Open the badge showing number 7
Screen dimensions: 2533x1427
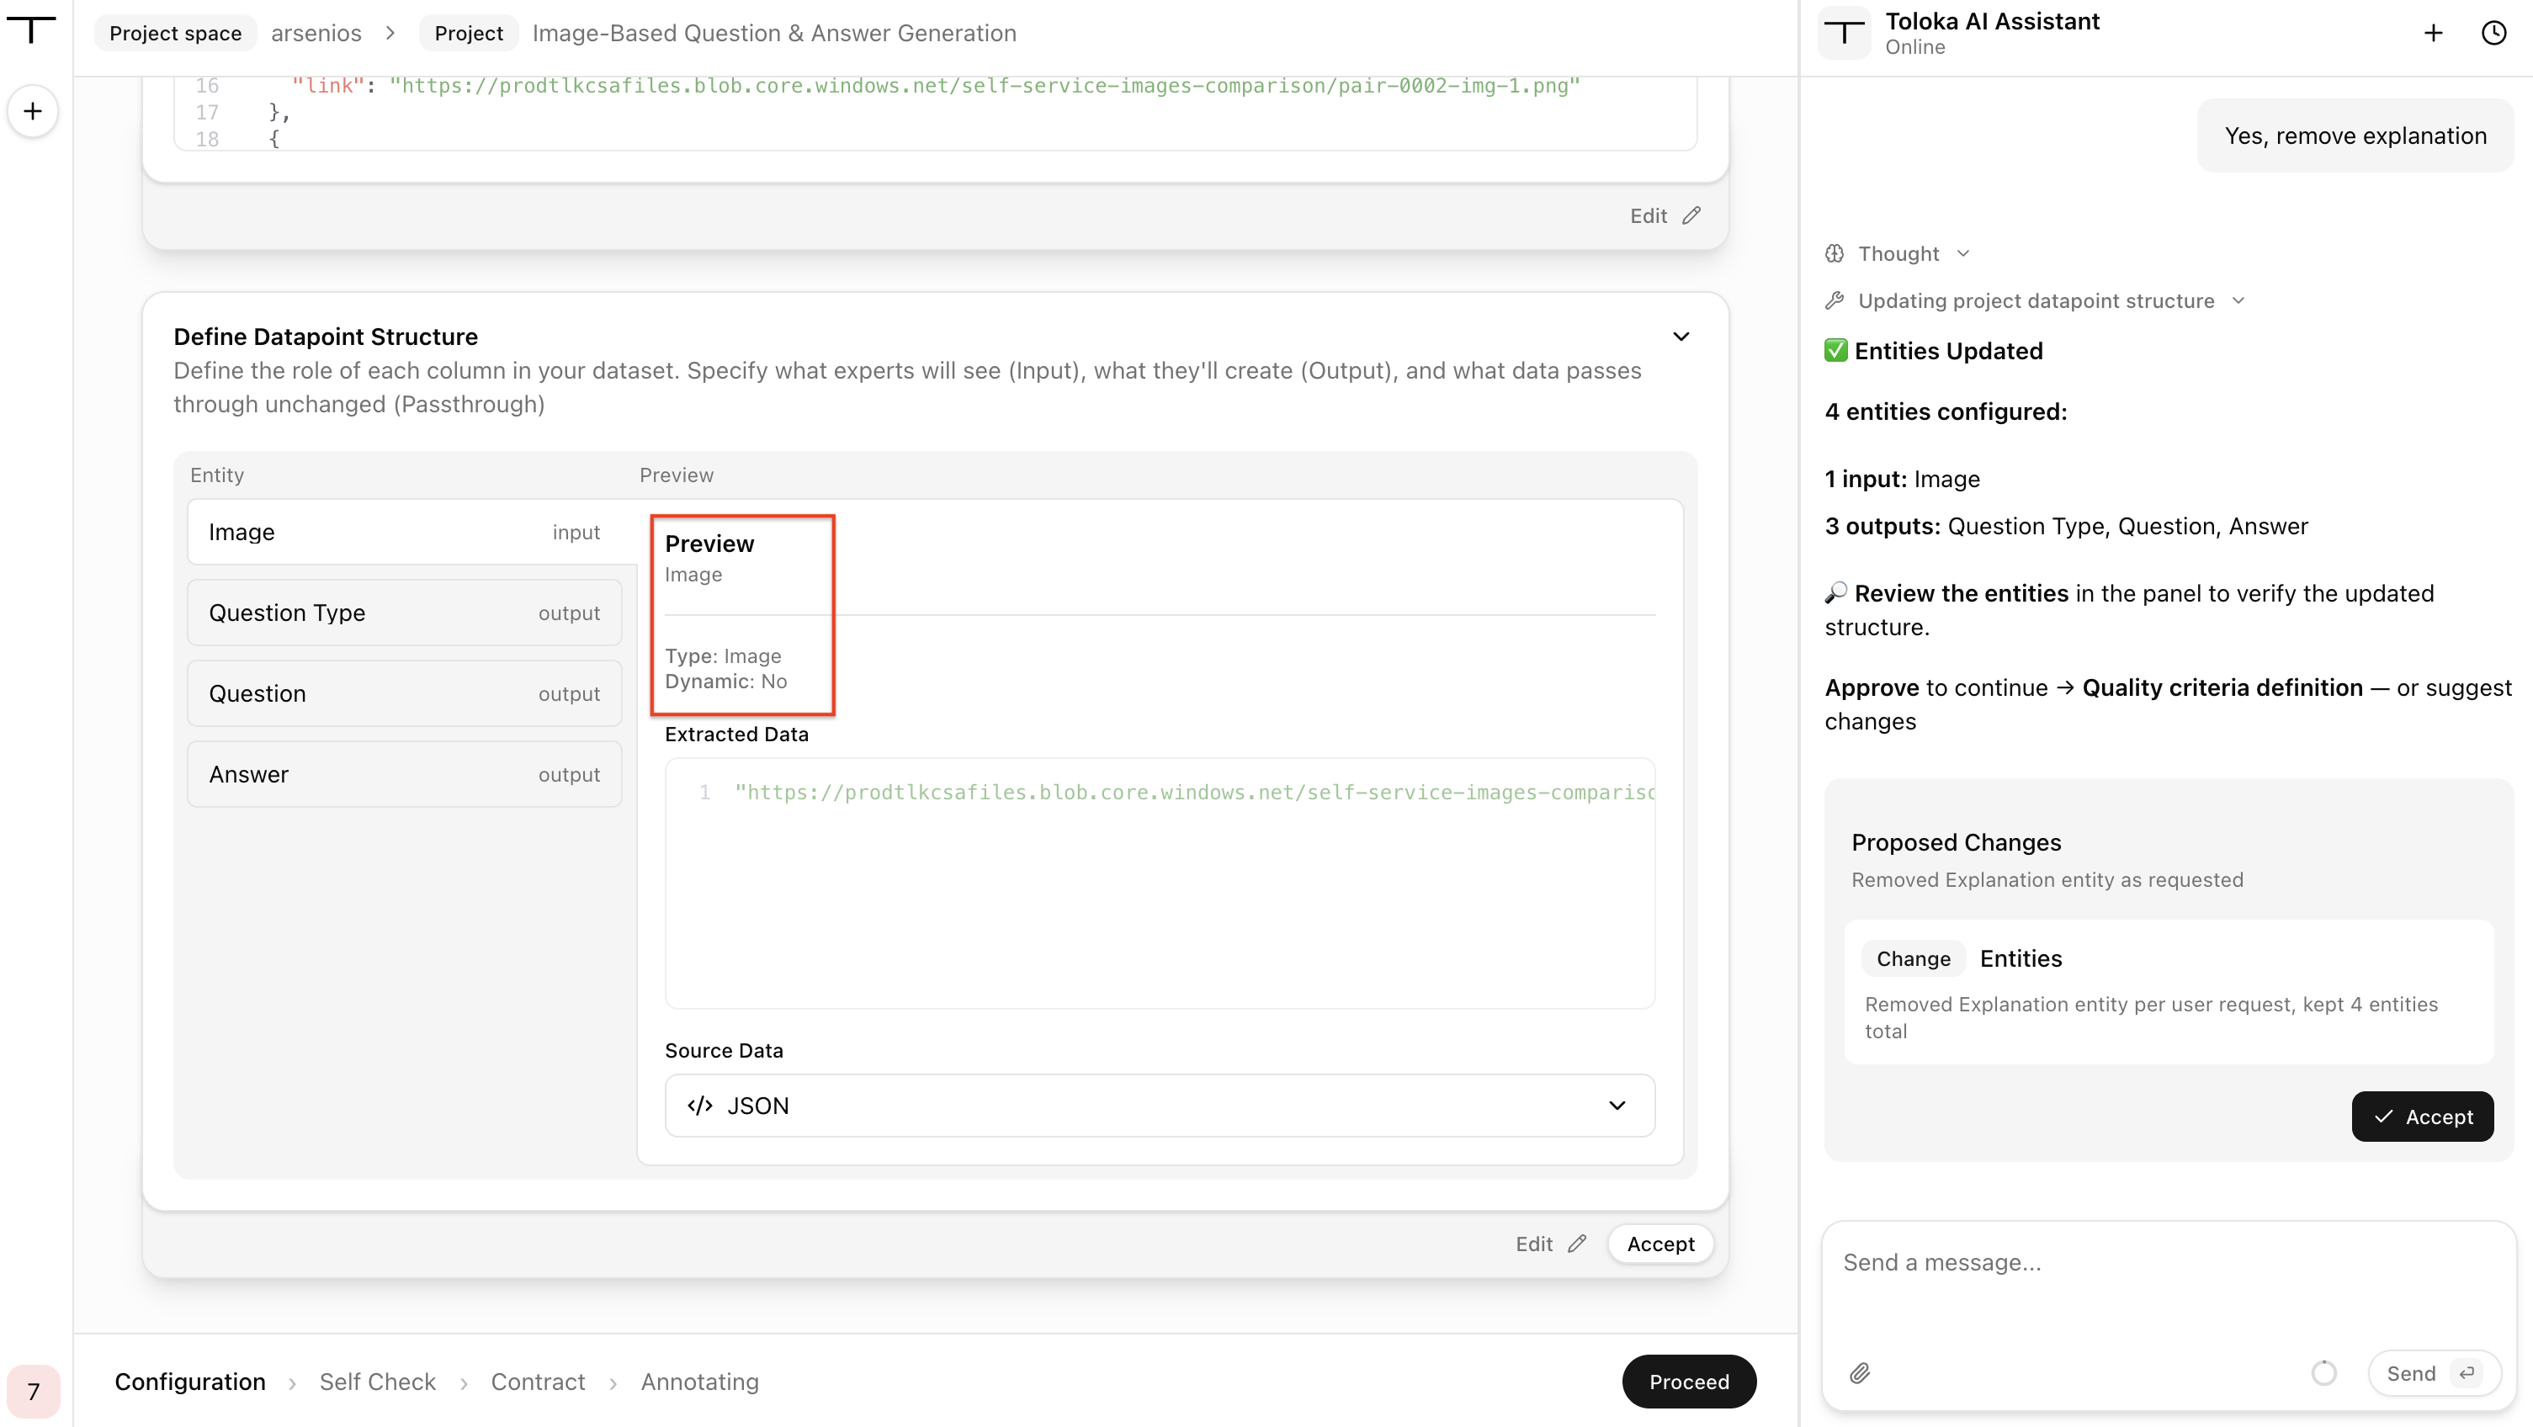(x=34, y=1391)
